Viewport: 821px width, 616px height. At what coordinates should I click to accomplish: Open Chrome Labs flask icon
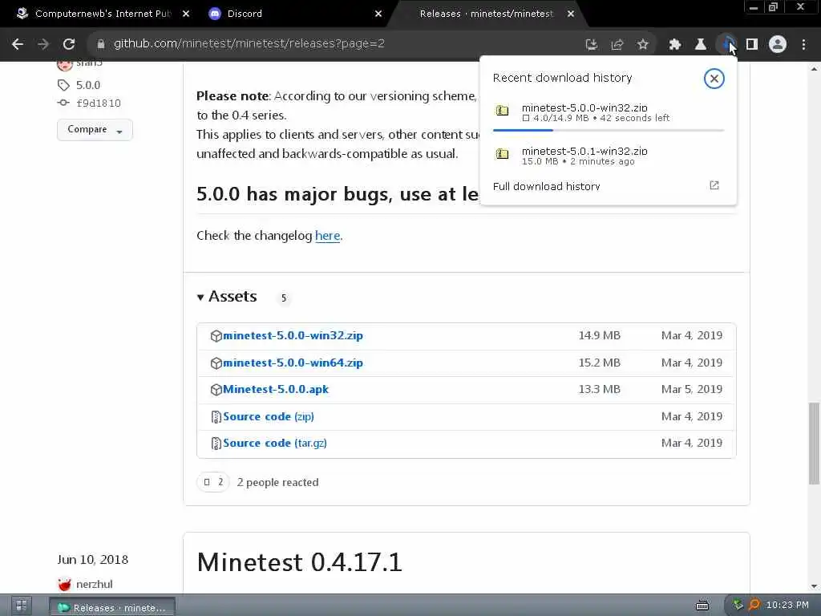(x=700, y=45)
